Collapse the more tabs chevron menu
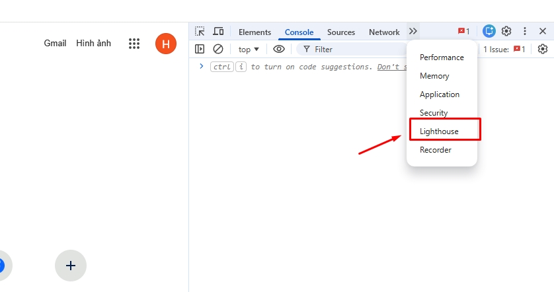 coord(413,32)
